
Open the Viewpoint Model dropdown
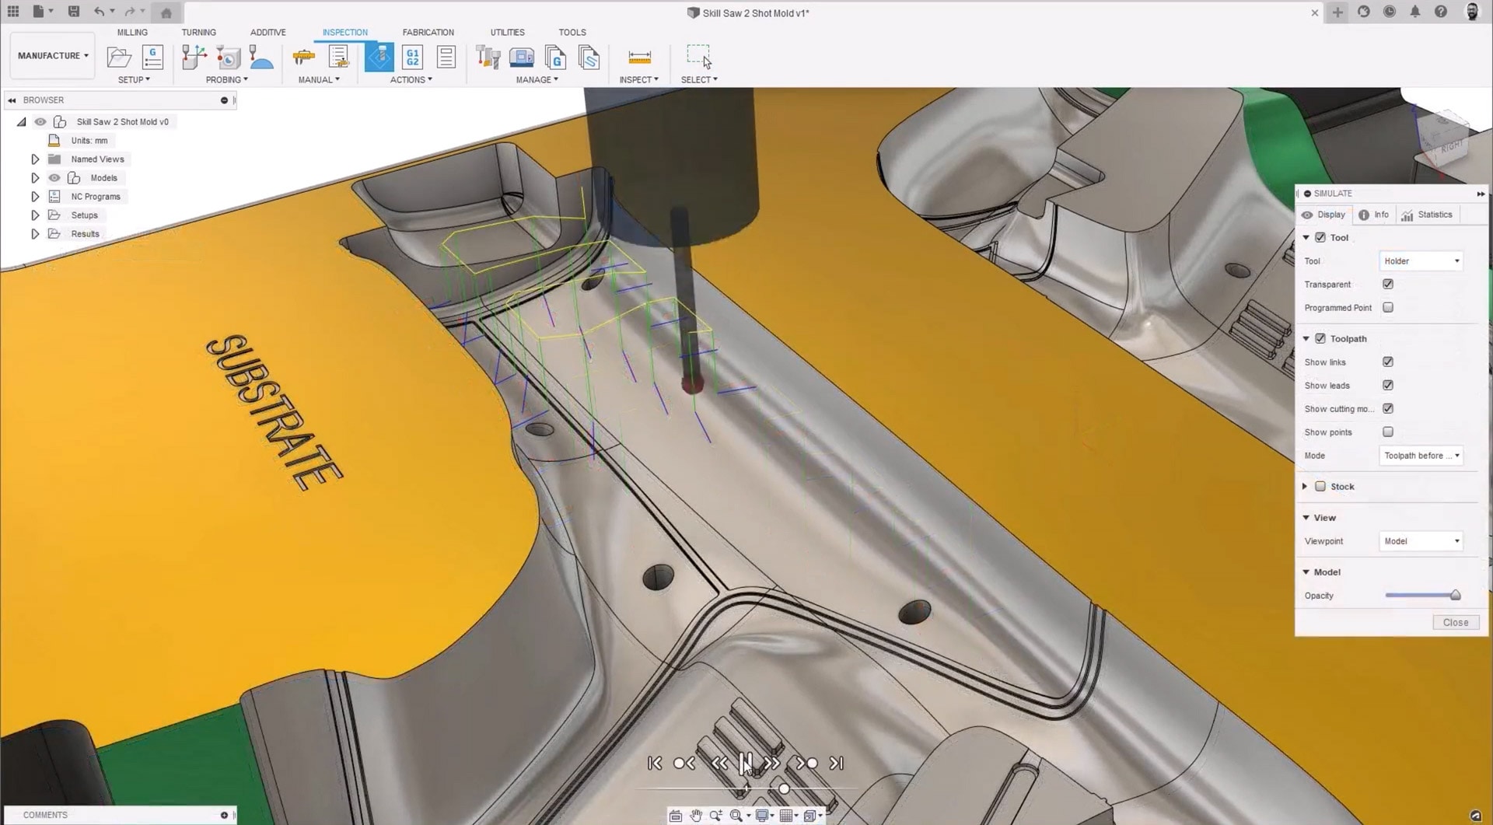click(1421, 541)
